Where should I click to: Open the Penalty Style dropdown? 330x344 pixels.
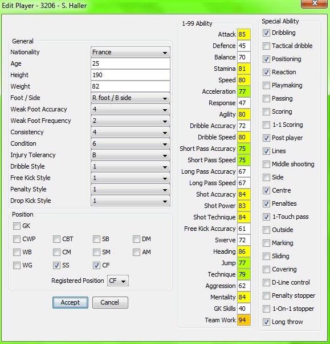131,189
